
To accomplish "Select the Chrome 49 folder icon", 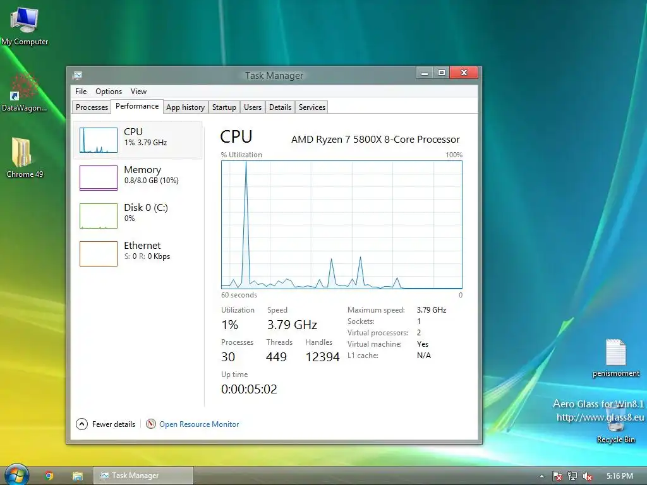I will click(x=25, y=157).
